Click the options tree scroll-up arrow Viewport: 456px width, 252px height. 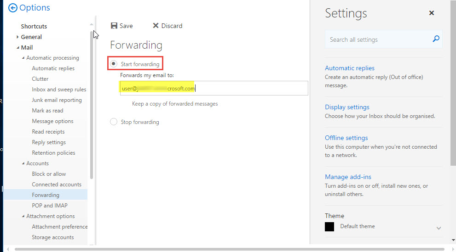tap(92, 25)
